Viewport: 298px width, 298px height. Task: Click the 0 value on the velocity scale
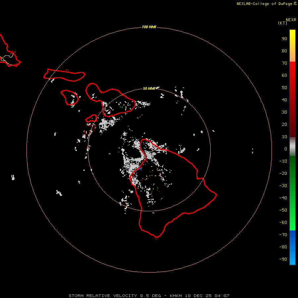(286, 149)
